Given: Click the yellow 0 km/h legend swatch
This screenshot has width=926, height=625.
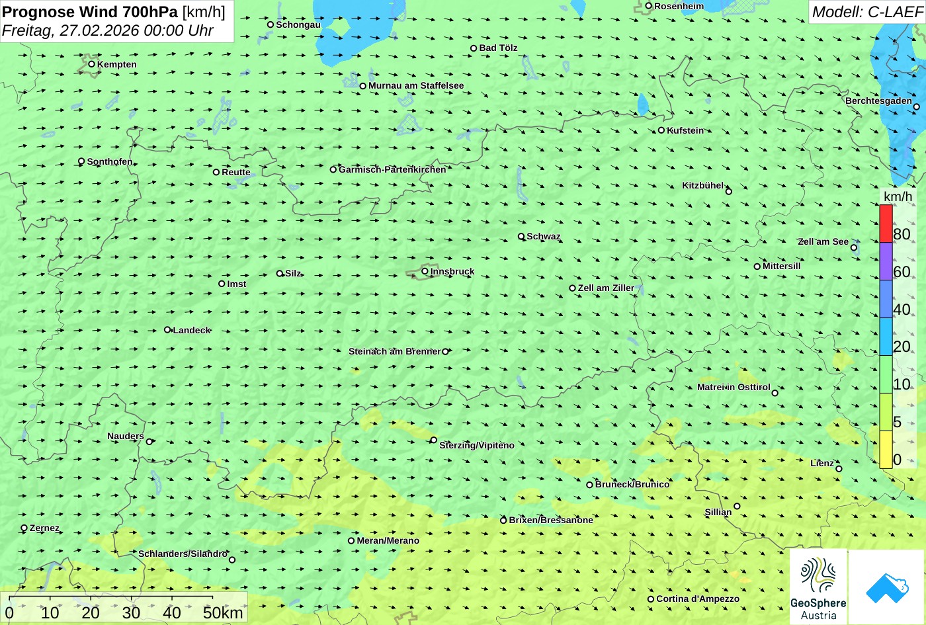Looking at the screenshot, I should [x=886, y=450].
